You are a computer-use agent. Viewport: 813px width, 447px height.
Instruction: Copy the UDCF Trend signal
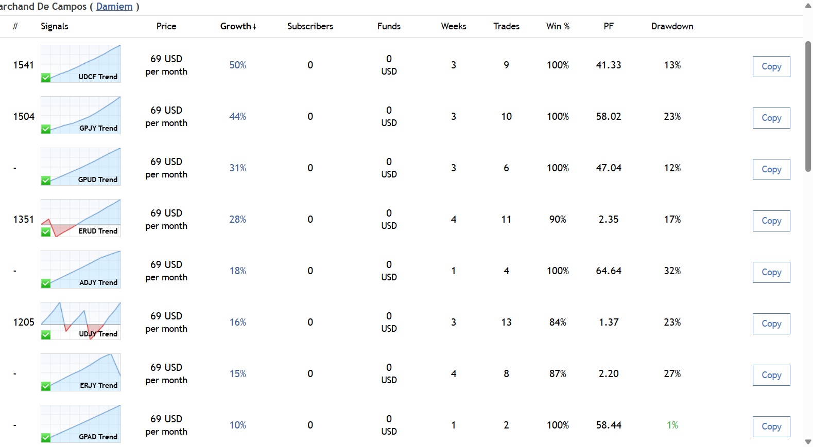771,66
